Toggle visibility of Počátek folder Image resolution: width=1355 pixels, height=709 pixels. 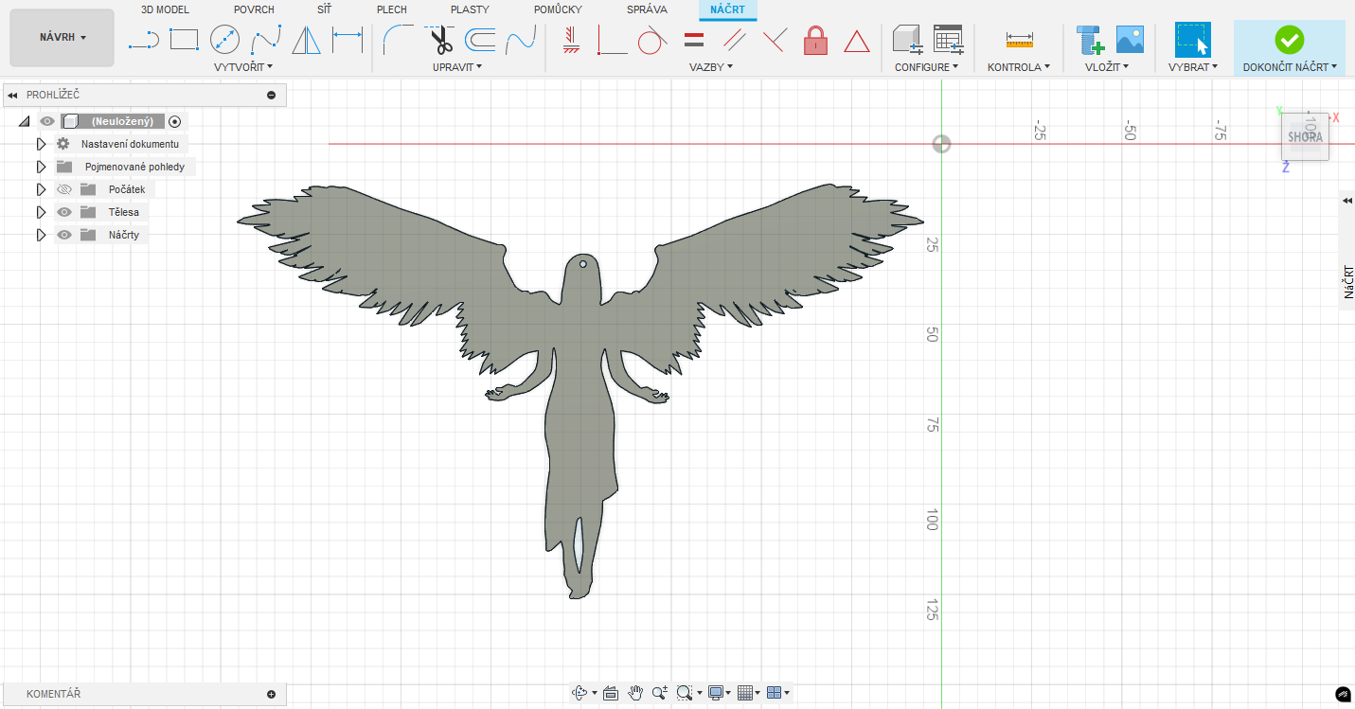64,189
